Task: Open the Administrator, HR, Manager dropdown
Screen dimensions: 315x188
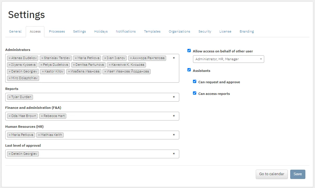Action: 228,59
